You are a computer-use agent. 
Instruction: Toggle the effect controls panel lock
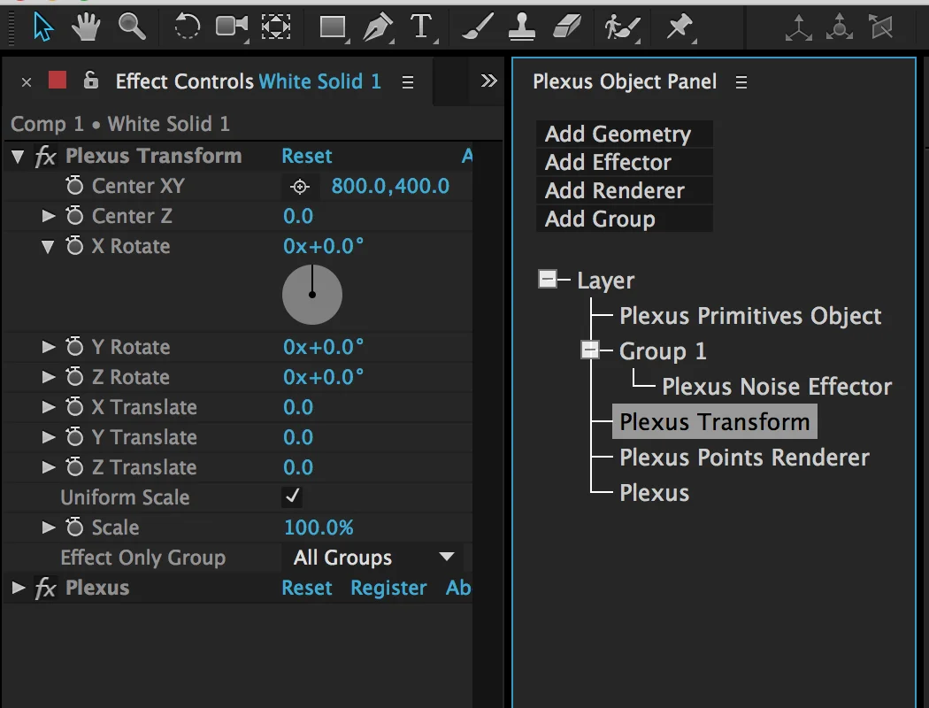click(x=90, y=81)
